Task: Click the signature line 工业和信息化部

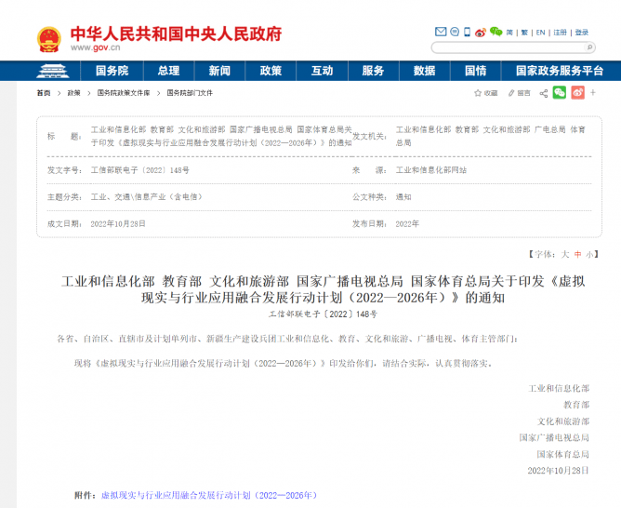Action: click(x=559, y=388)
